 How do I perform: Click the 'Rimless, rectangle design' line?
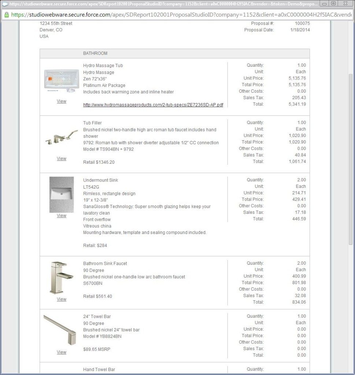click(109, 194)
